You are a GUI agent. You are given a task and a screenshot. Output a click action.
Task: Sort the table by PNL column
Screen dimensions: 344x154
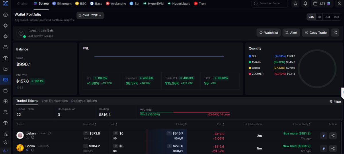(220, 124)
